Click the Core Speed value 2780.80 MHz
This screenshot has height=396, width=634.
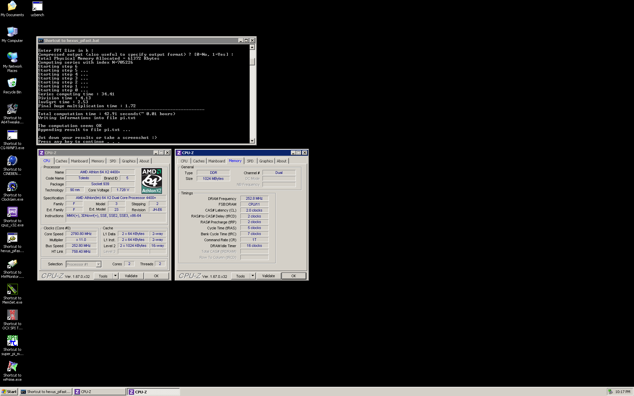pyautogui.click(x=81, y=234)
